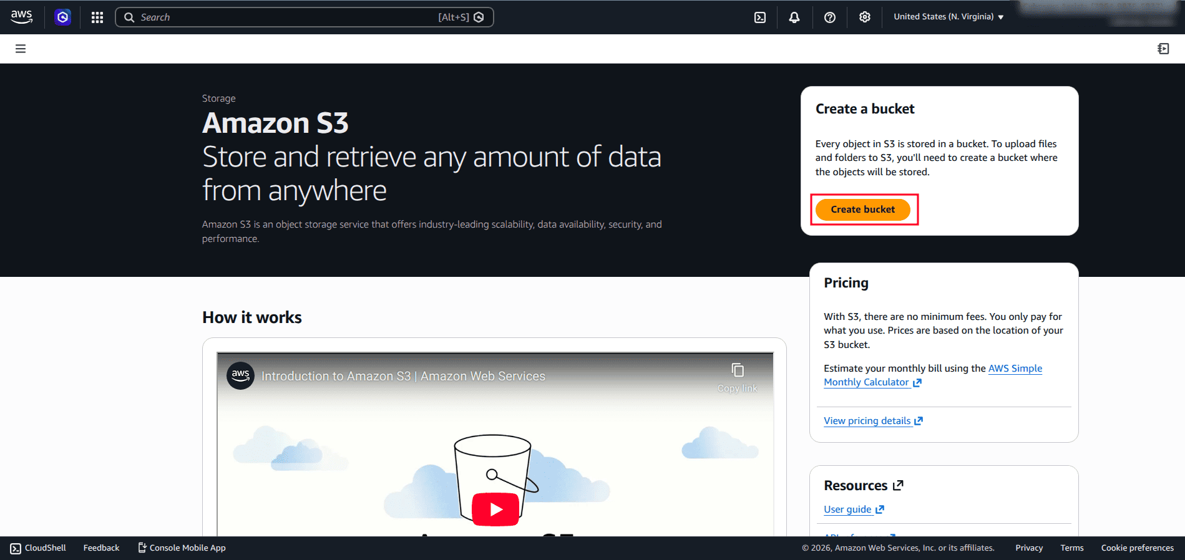
Task: Open Console Mobile App footer link
Action: pos(182,548)
